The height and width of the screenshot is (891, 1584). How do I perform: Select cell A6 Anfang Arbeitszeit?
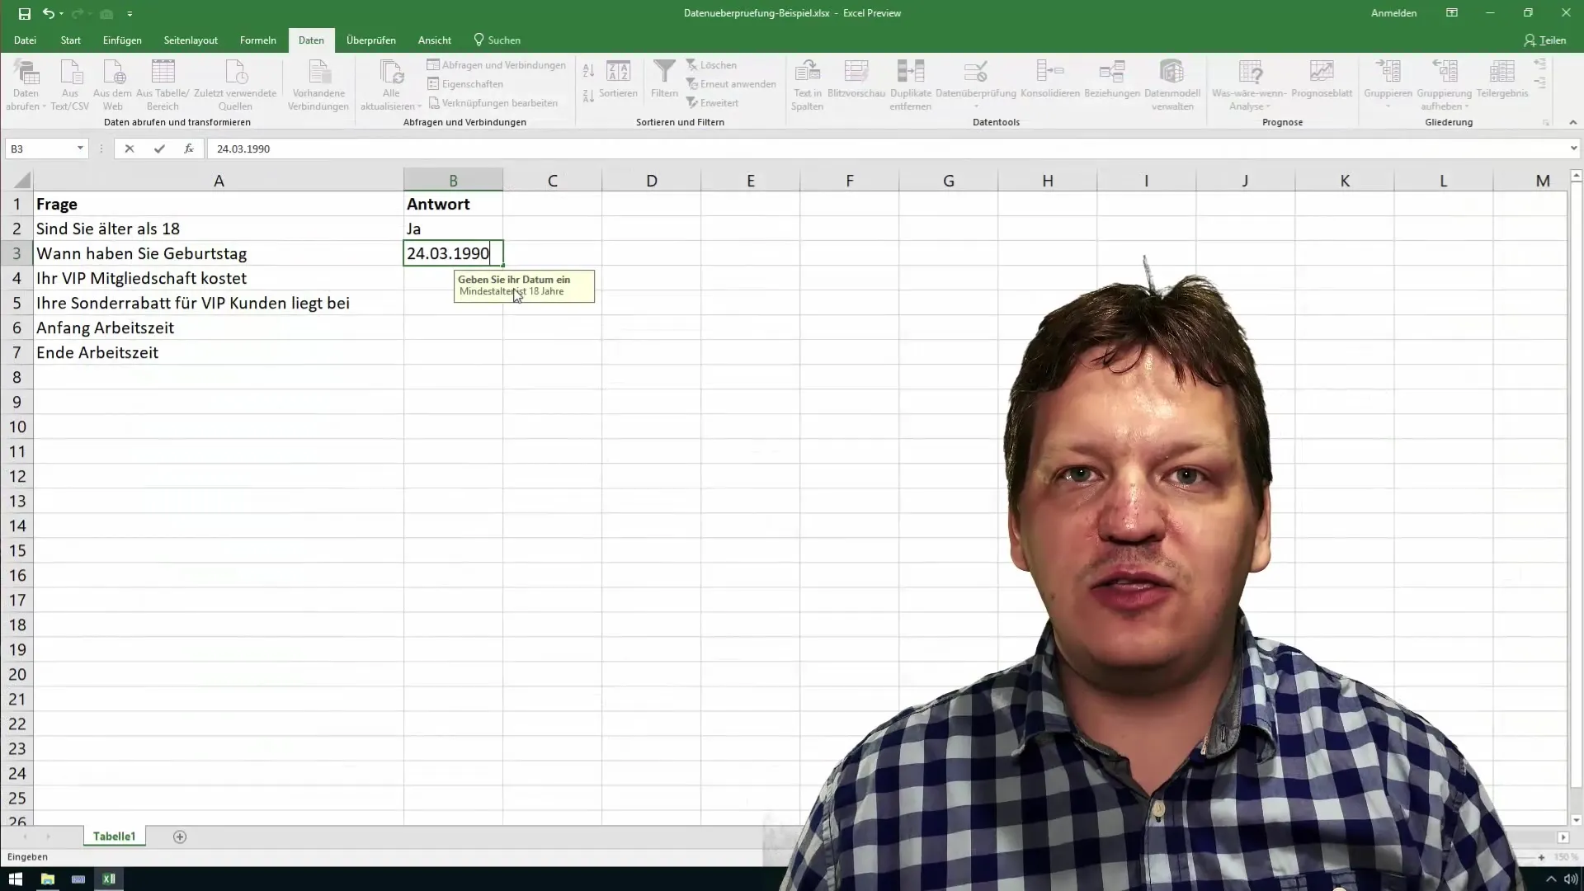[x=219, y=328]
